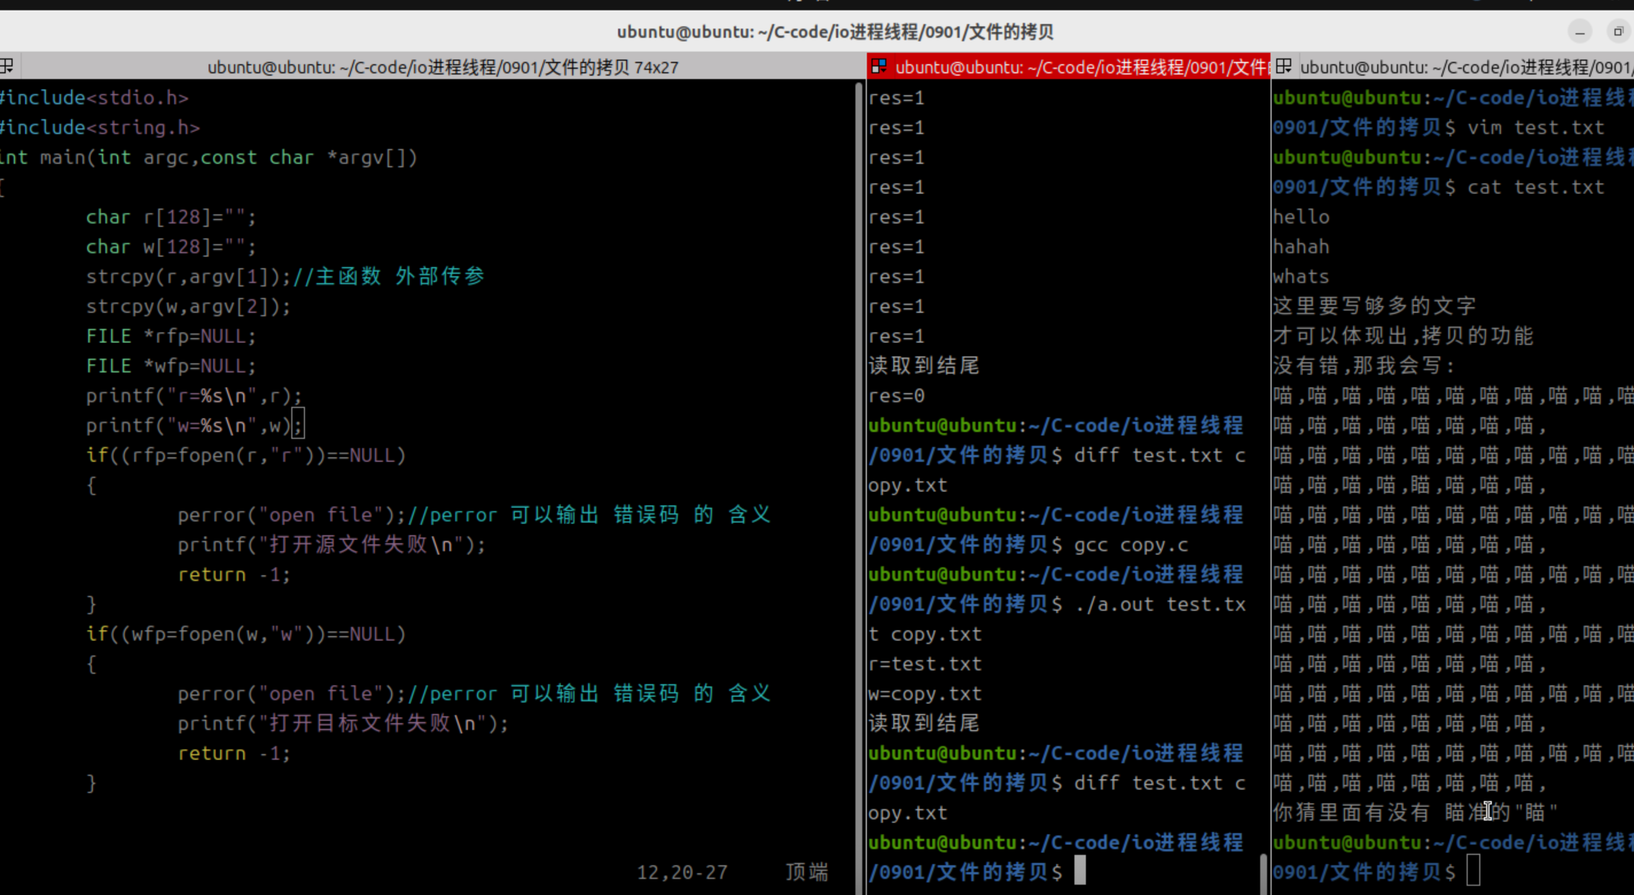1634x895 pixels.
Task: Click the line '你猜里面有没有 瞄准的"瞄"'
Action: (x=1415, y=812)
